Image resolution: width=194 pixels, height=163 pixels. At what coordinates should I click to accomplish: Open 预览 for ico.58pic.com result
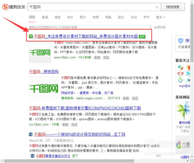[x=74, y=124]
